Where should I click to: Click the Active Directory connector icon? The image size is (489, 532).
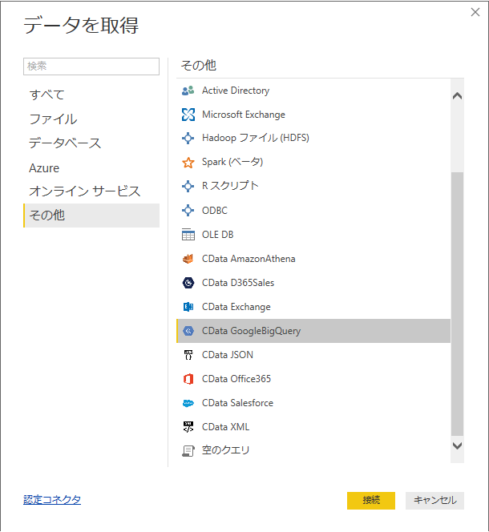pos(188,91)
